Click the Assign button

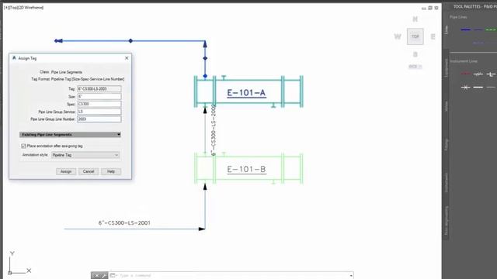pos(66,171)
